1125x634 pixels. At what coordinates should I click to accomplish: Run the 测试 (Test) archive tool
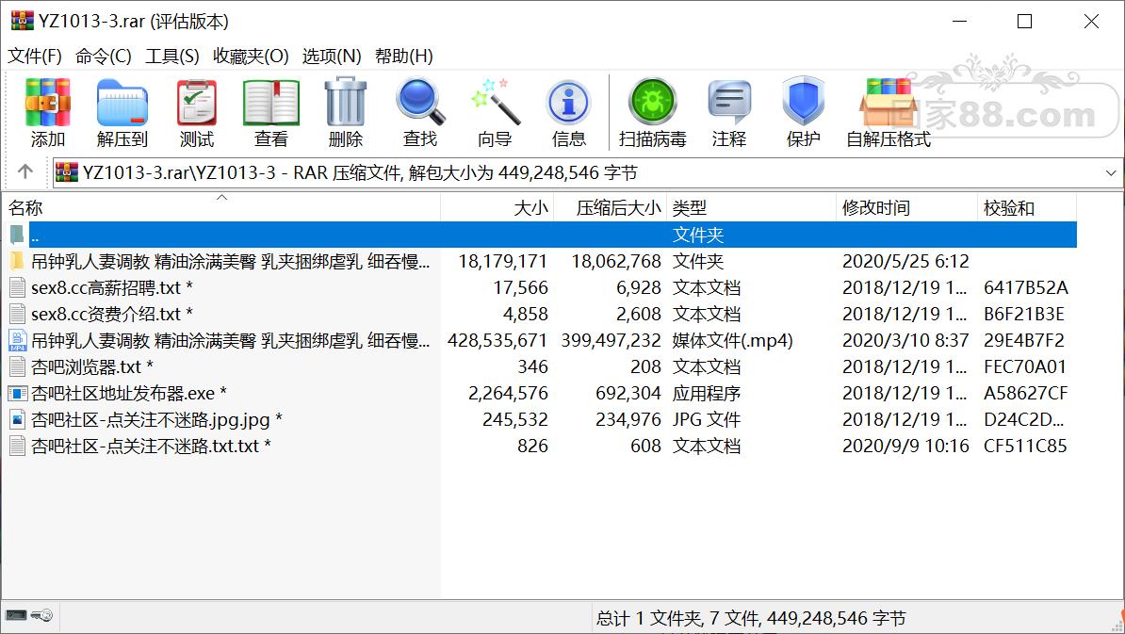[197, 113]
